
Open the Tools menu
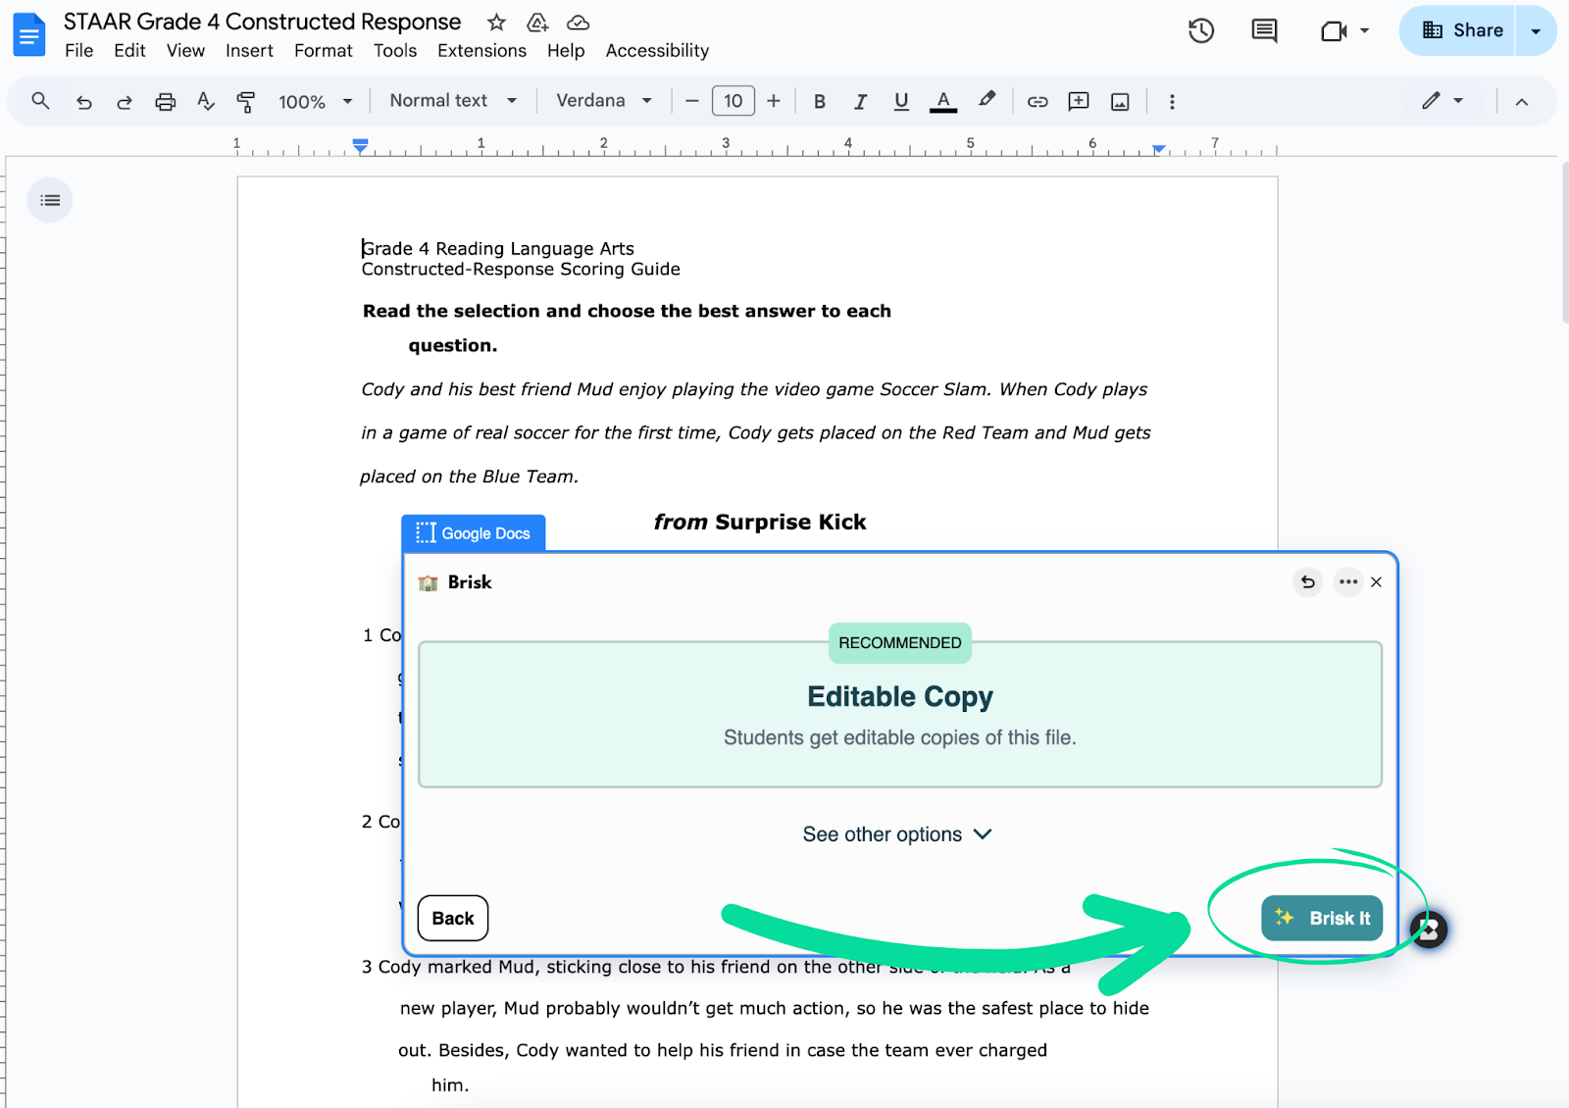(x=395, y=51)
